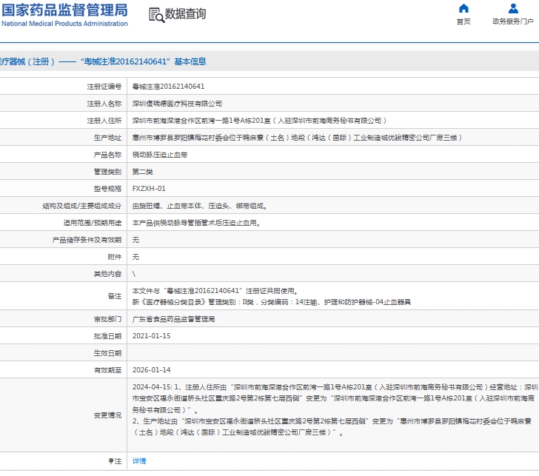Click the 附件 label
The height and width of the screenshot is (476, 539).
[x=115, y=257]
